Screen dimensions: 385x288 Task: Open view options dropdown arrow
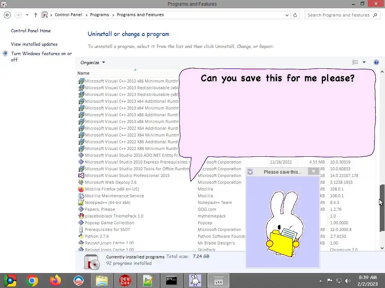tap(364, 62)
